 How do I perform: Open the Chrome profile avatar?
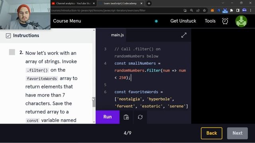click(x=244, y=11)
